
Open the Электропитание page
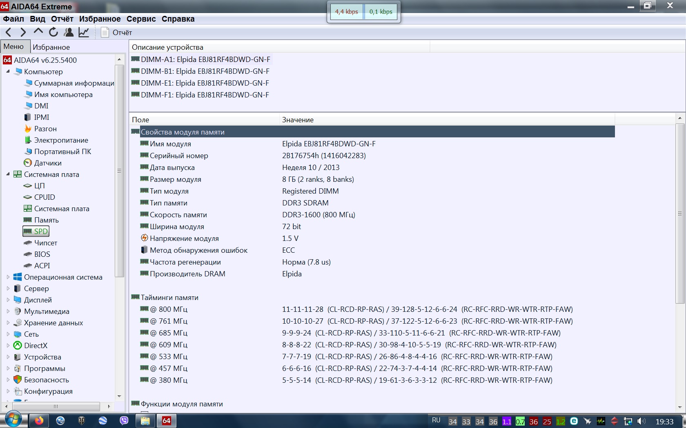(x=56, y=140)
